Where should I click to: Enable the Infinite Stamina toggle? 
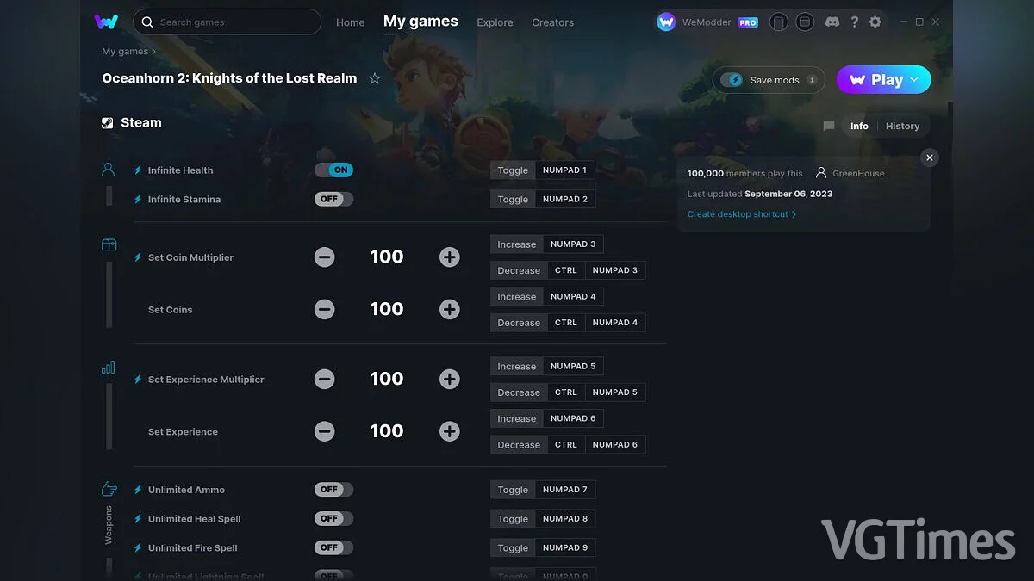tap(333, 199)
